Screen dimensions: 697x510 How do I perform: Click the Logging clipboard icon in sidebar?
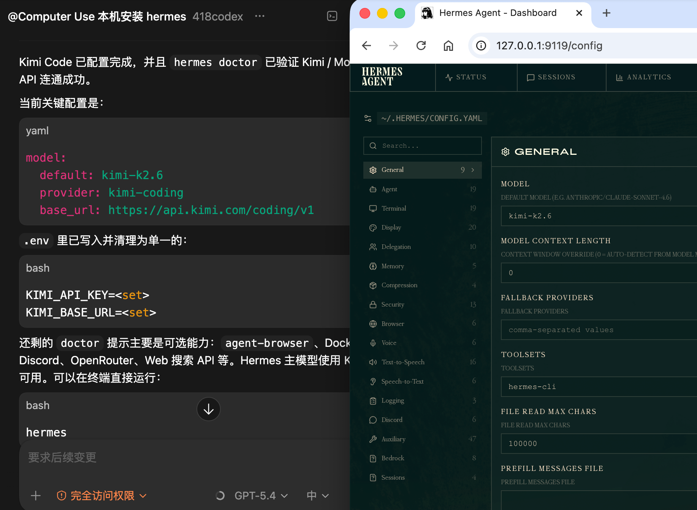(x=373, y=401)
